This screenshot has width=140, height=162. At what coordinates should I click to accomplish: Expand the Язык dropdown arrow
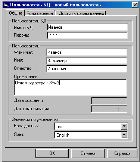[x=124, y=135]
